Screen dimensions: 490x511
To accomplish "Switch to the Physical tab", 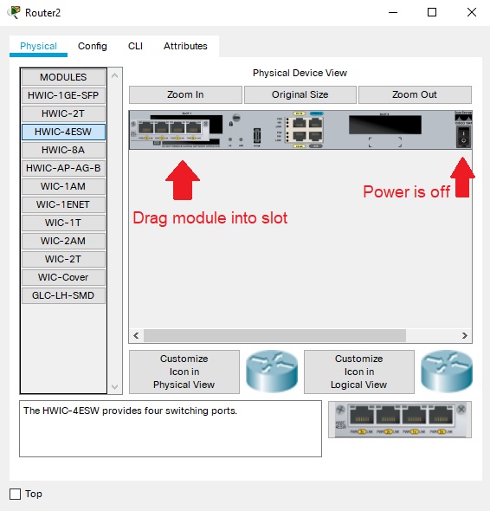I will point(38,46).
